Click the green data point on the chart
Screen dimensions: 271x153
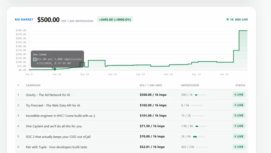(x=55, y=69)
